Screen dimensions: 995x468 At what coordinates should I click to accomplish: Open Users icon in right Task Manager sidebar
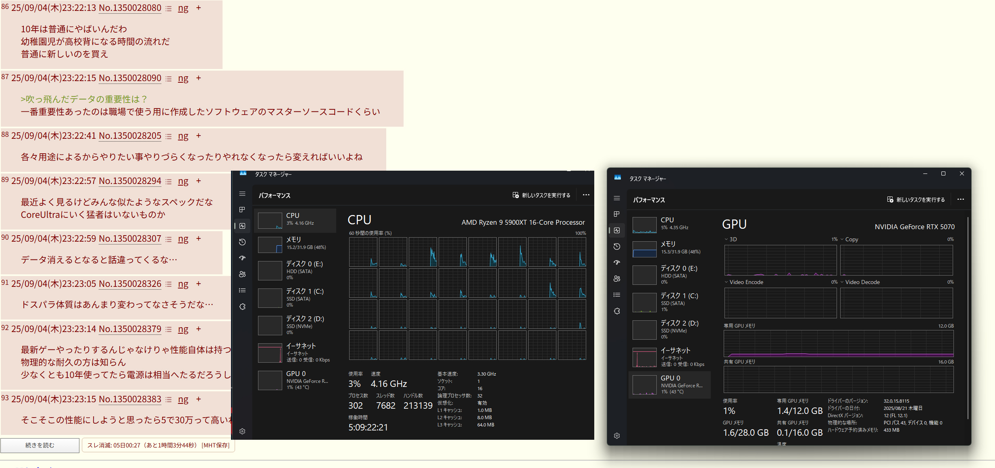(617, 279)
